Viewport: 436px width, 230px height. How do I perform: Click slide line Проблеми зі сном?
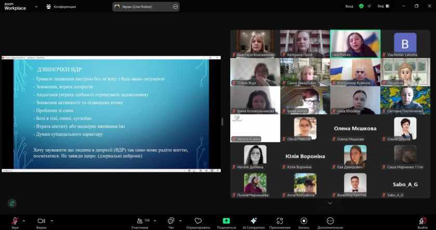pos(54,110)
